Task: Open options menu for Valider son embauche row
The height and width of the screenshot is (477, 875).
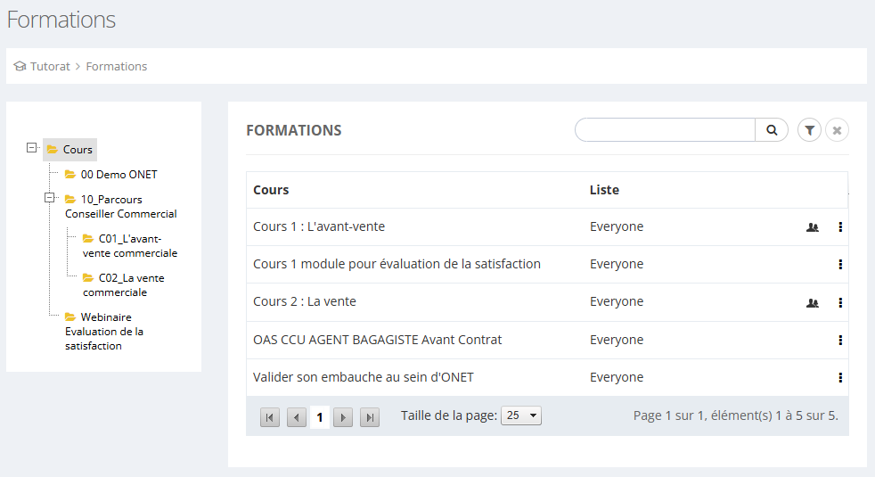Action: pyautogui.click(x=840, y=377)
